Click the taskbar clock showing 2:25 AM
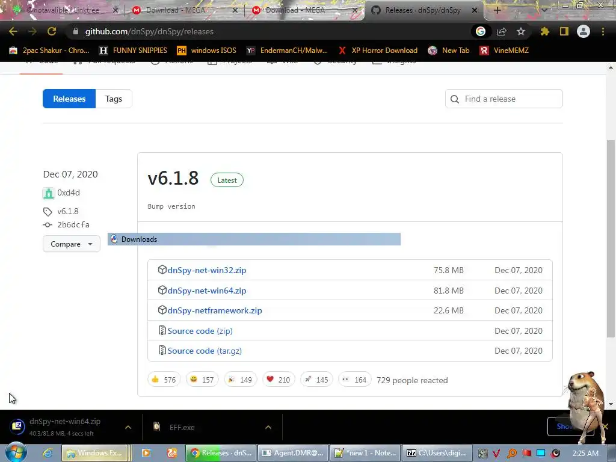616x462 pixels. pyautogui.click(x=585, y=453)
